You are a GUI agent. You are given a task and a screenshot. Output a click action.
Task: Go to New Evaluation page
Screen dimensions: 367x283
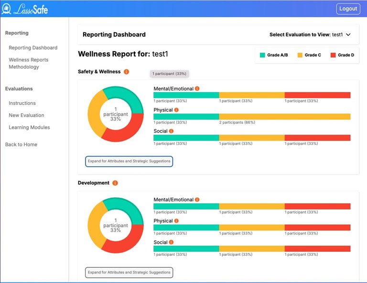26,115
